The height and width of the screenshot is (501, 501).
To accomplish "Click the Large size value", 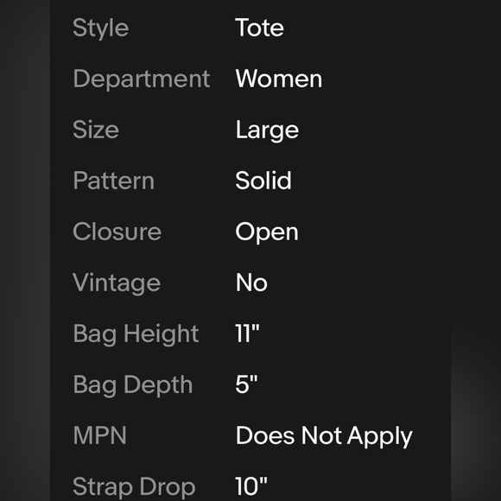I will tap(267, 130).
